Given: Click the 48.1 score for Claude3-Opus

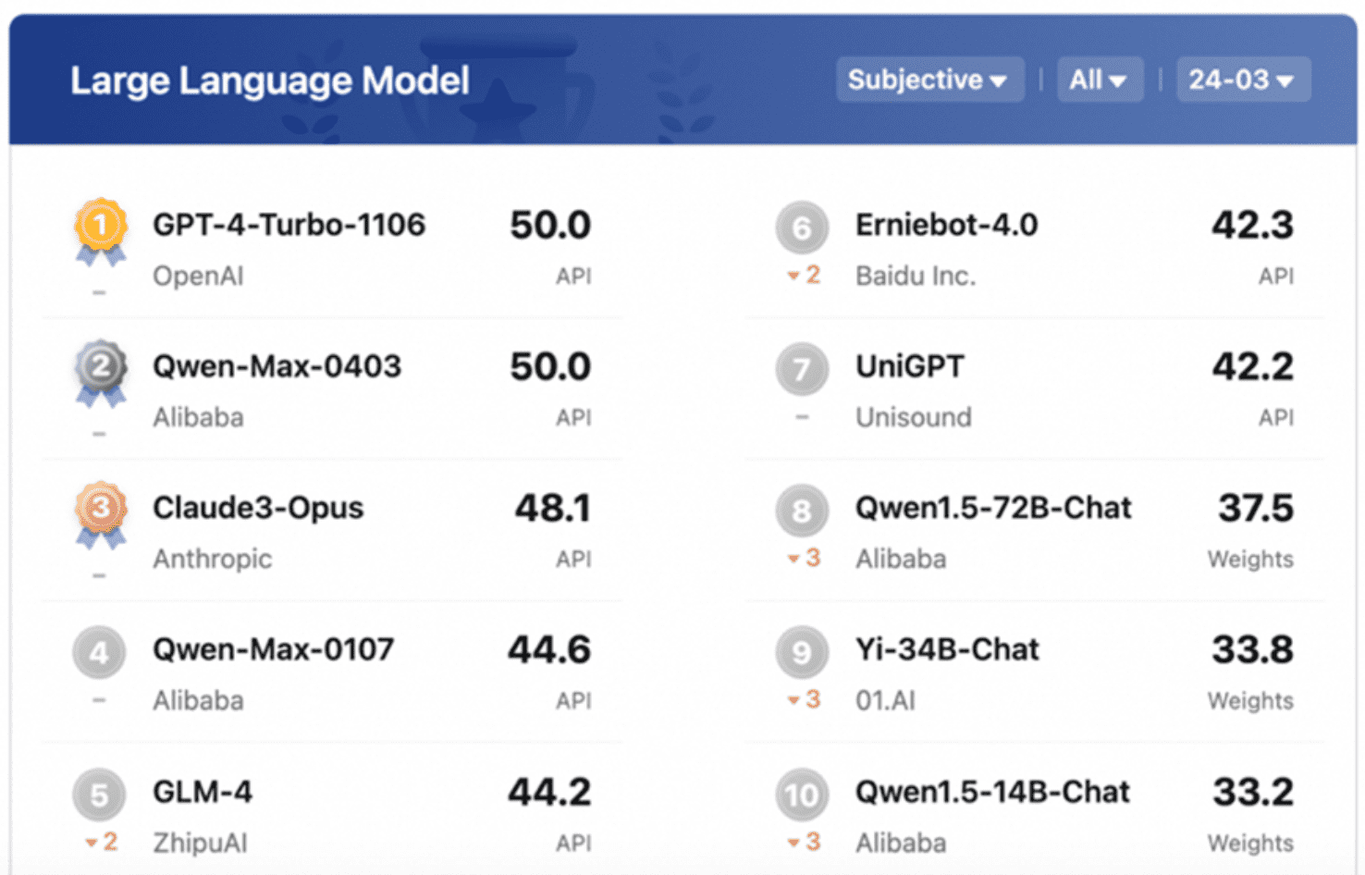Looking at the screenshot, I should (x=553, y=508).
